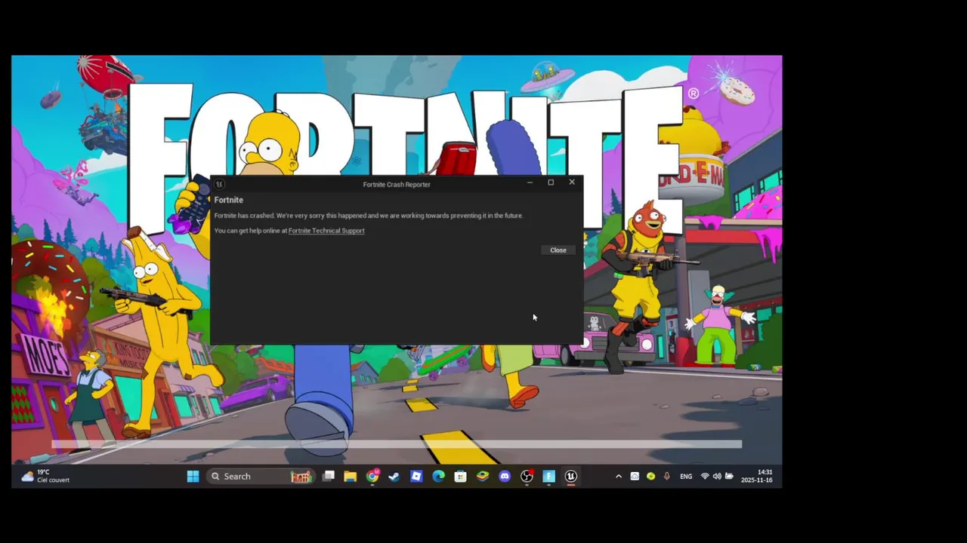Switch to the Fortnite taskbar icon
The width and height of the screenshot is (967, 543).
549,476
